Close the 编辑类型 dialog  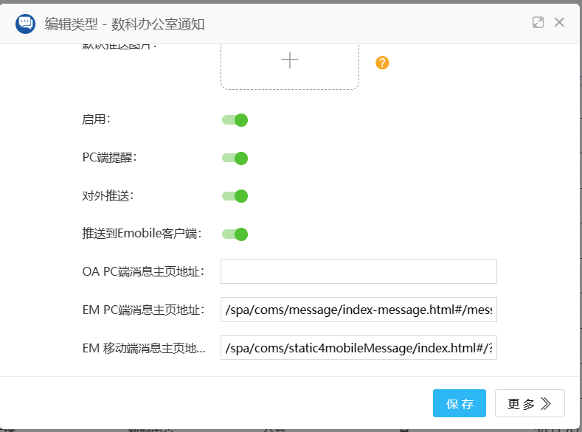[559, 23]
